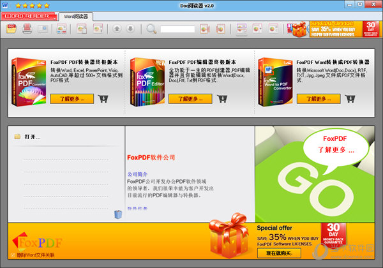383x268 pixels.
Task: Click the page icon right of the purple-framed icon
Action: [x=257, y=29]
